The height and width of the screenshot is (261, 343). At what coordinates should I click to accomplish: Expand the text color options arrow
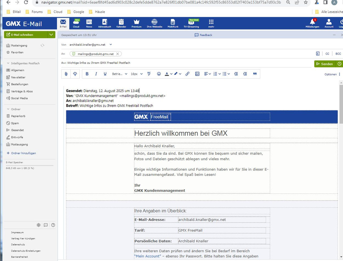[x=171, y=74]
